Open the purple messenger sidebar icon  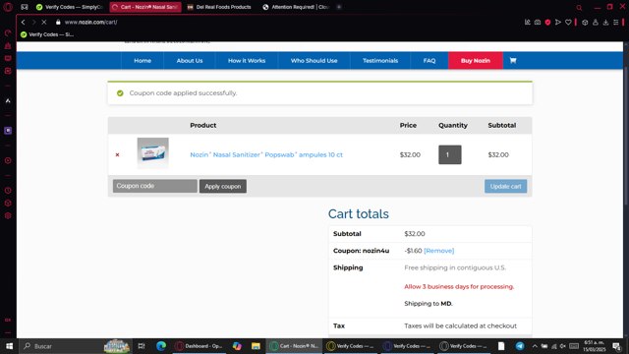(8, 131)
